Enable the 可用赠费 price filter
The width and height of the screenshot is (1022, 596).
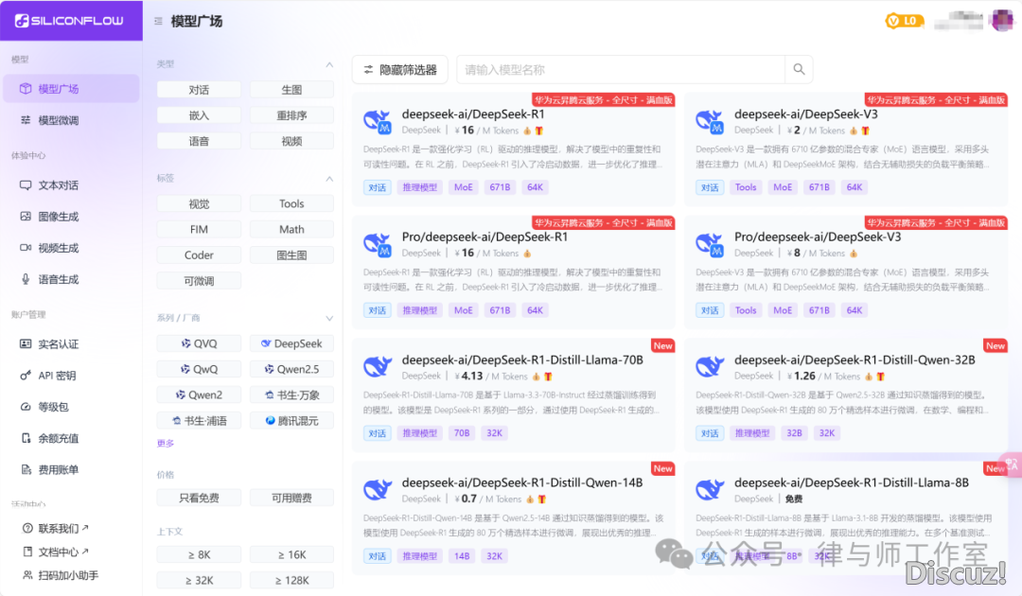(x=291, y=499)
